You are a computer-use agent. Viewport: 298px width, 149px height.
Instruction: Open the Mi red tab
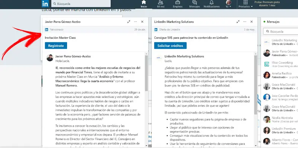pos(161,4)
